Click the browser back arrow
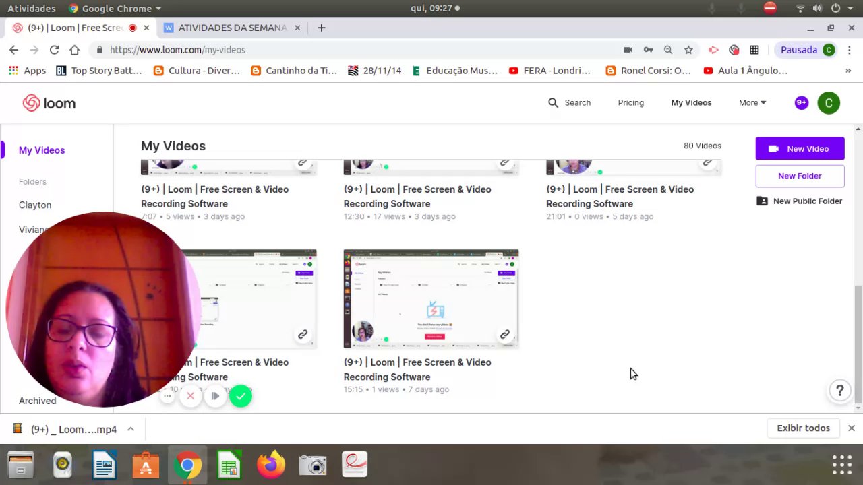This screenshot has height=485, width=863. click(13, 50)
